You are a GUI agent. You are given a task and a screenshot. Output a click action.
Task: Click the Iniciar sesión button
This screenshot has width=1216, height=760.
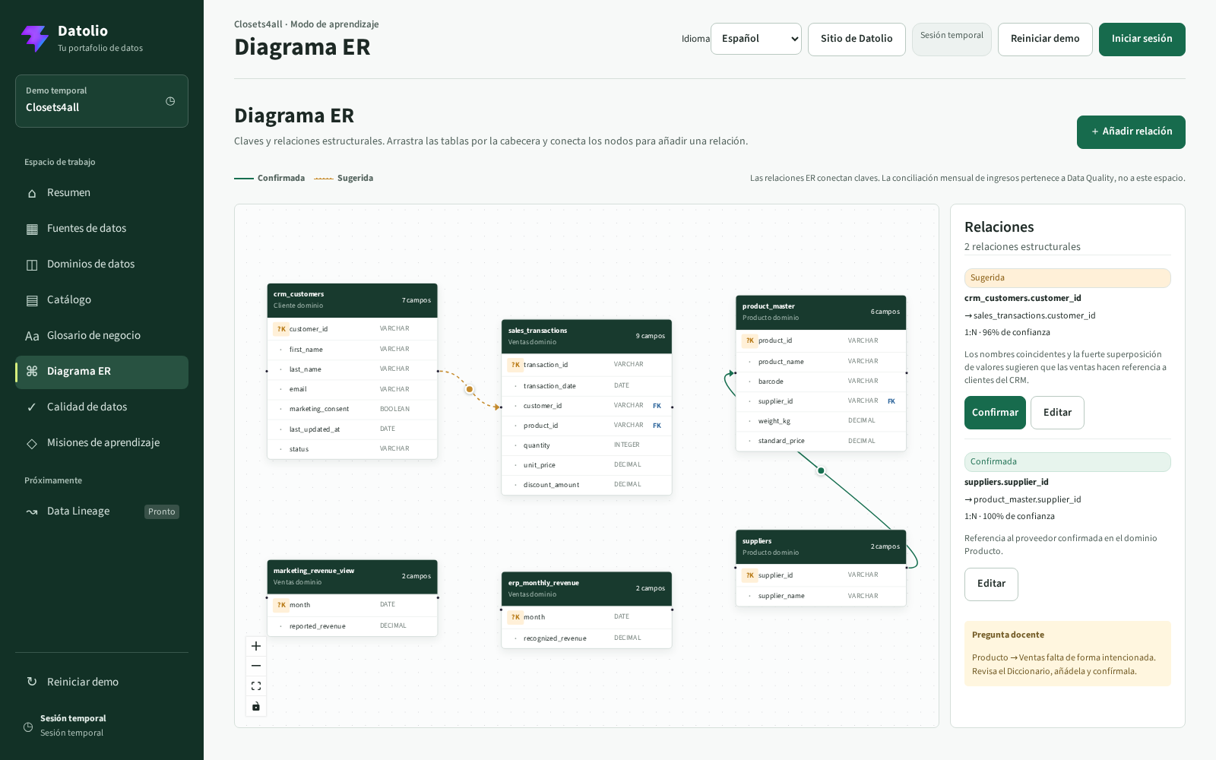tap(1142, 39)
